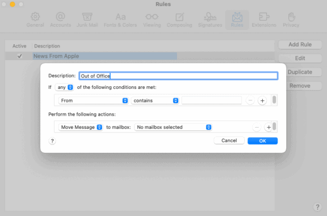Image resolution: width=327 pixels, height=216 pixels.
Task: Open the Fonts & Colors pane
Action: coord(120,20)
